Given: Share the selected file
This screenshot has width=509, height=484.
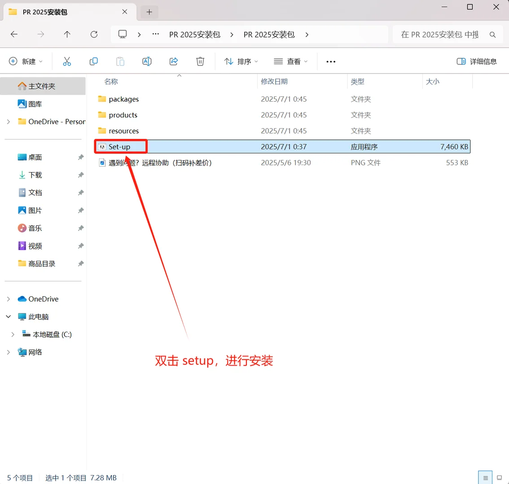Looking at the screenshot, I should (x=173, y=61).
